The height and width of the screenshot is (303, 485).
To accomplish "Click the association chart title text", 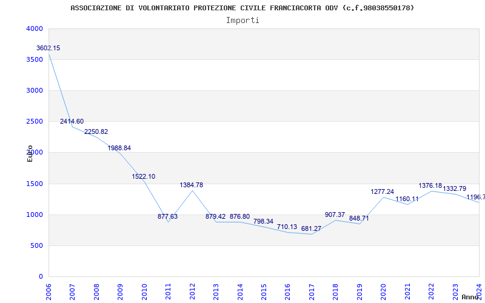I will (x=242, y=8).
